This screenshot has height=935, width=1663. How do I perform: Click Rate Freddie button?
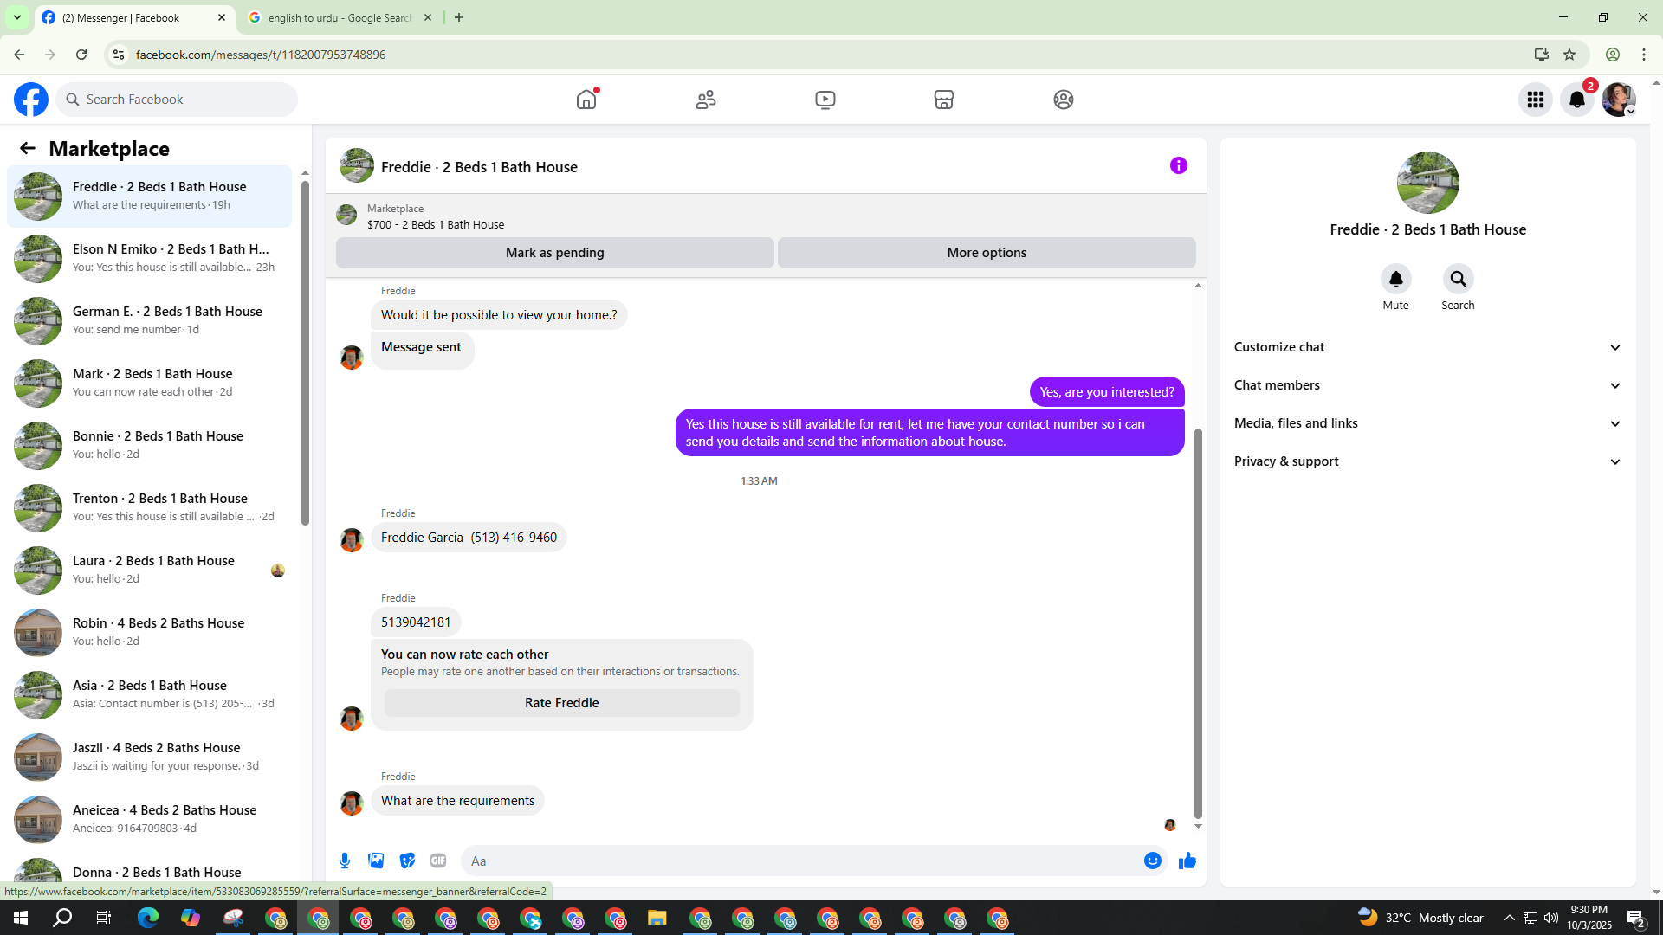(562, 703)
